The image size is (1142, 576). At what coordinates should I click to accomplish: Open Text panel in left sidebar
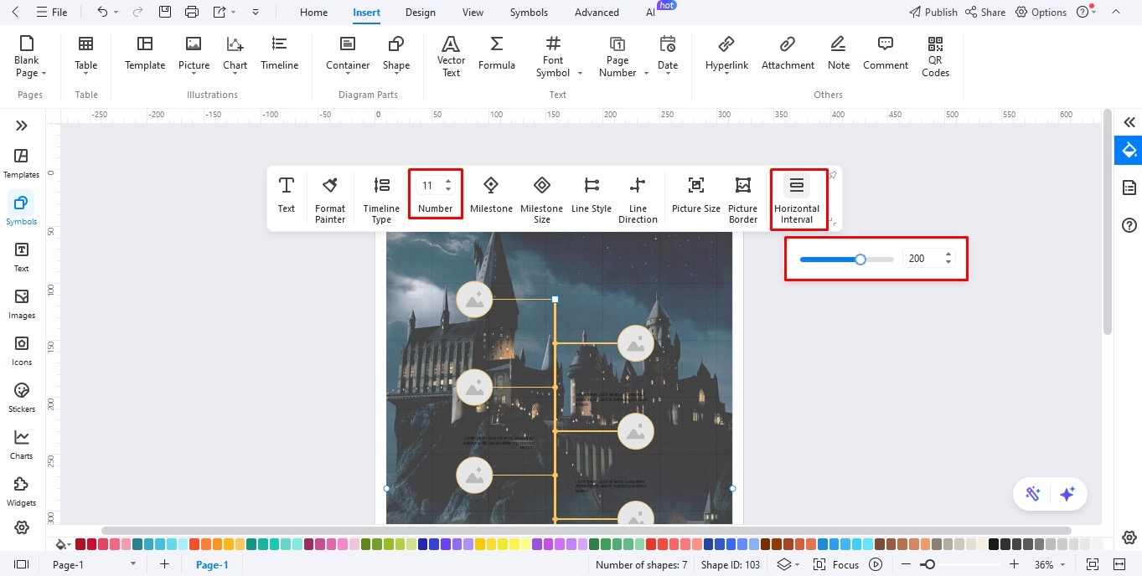(22, 257)
